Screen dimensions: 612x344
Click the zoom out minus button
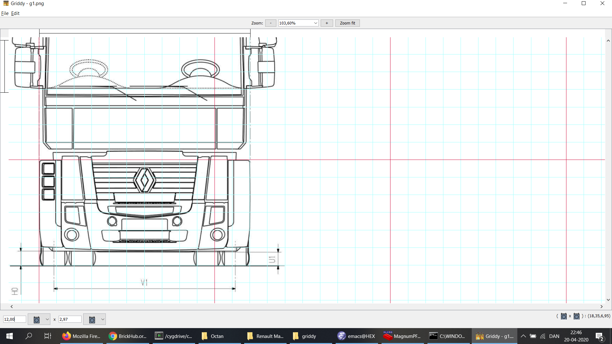[271, 23]
